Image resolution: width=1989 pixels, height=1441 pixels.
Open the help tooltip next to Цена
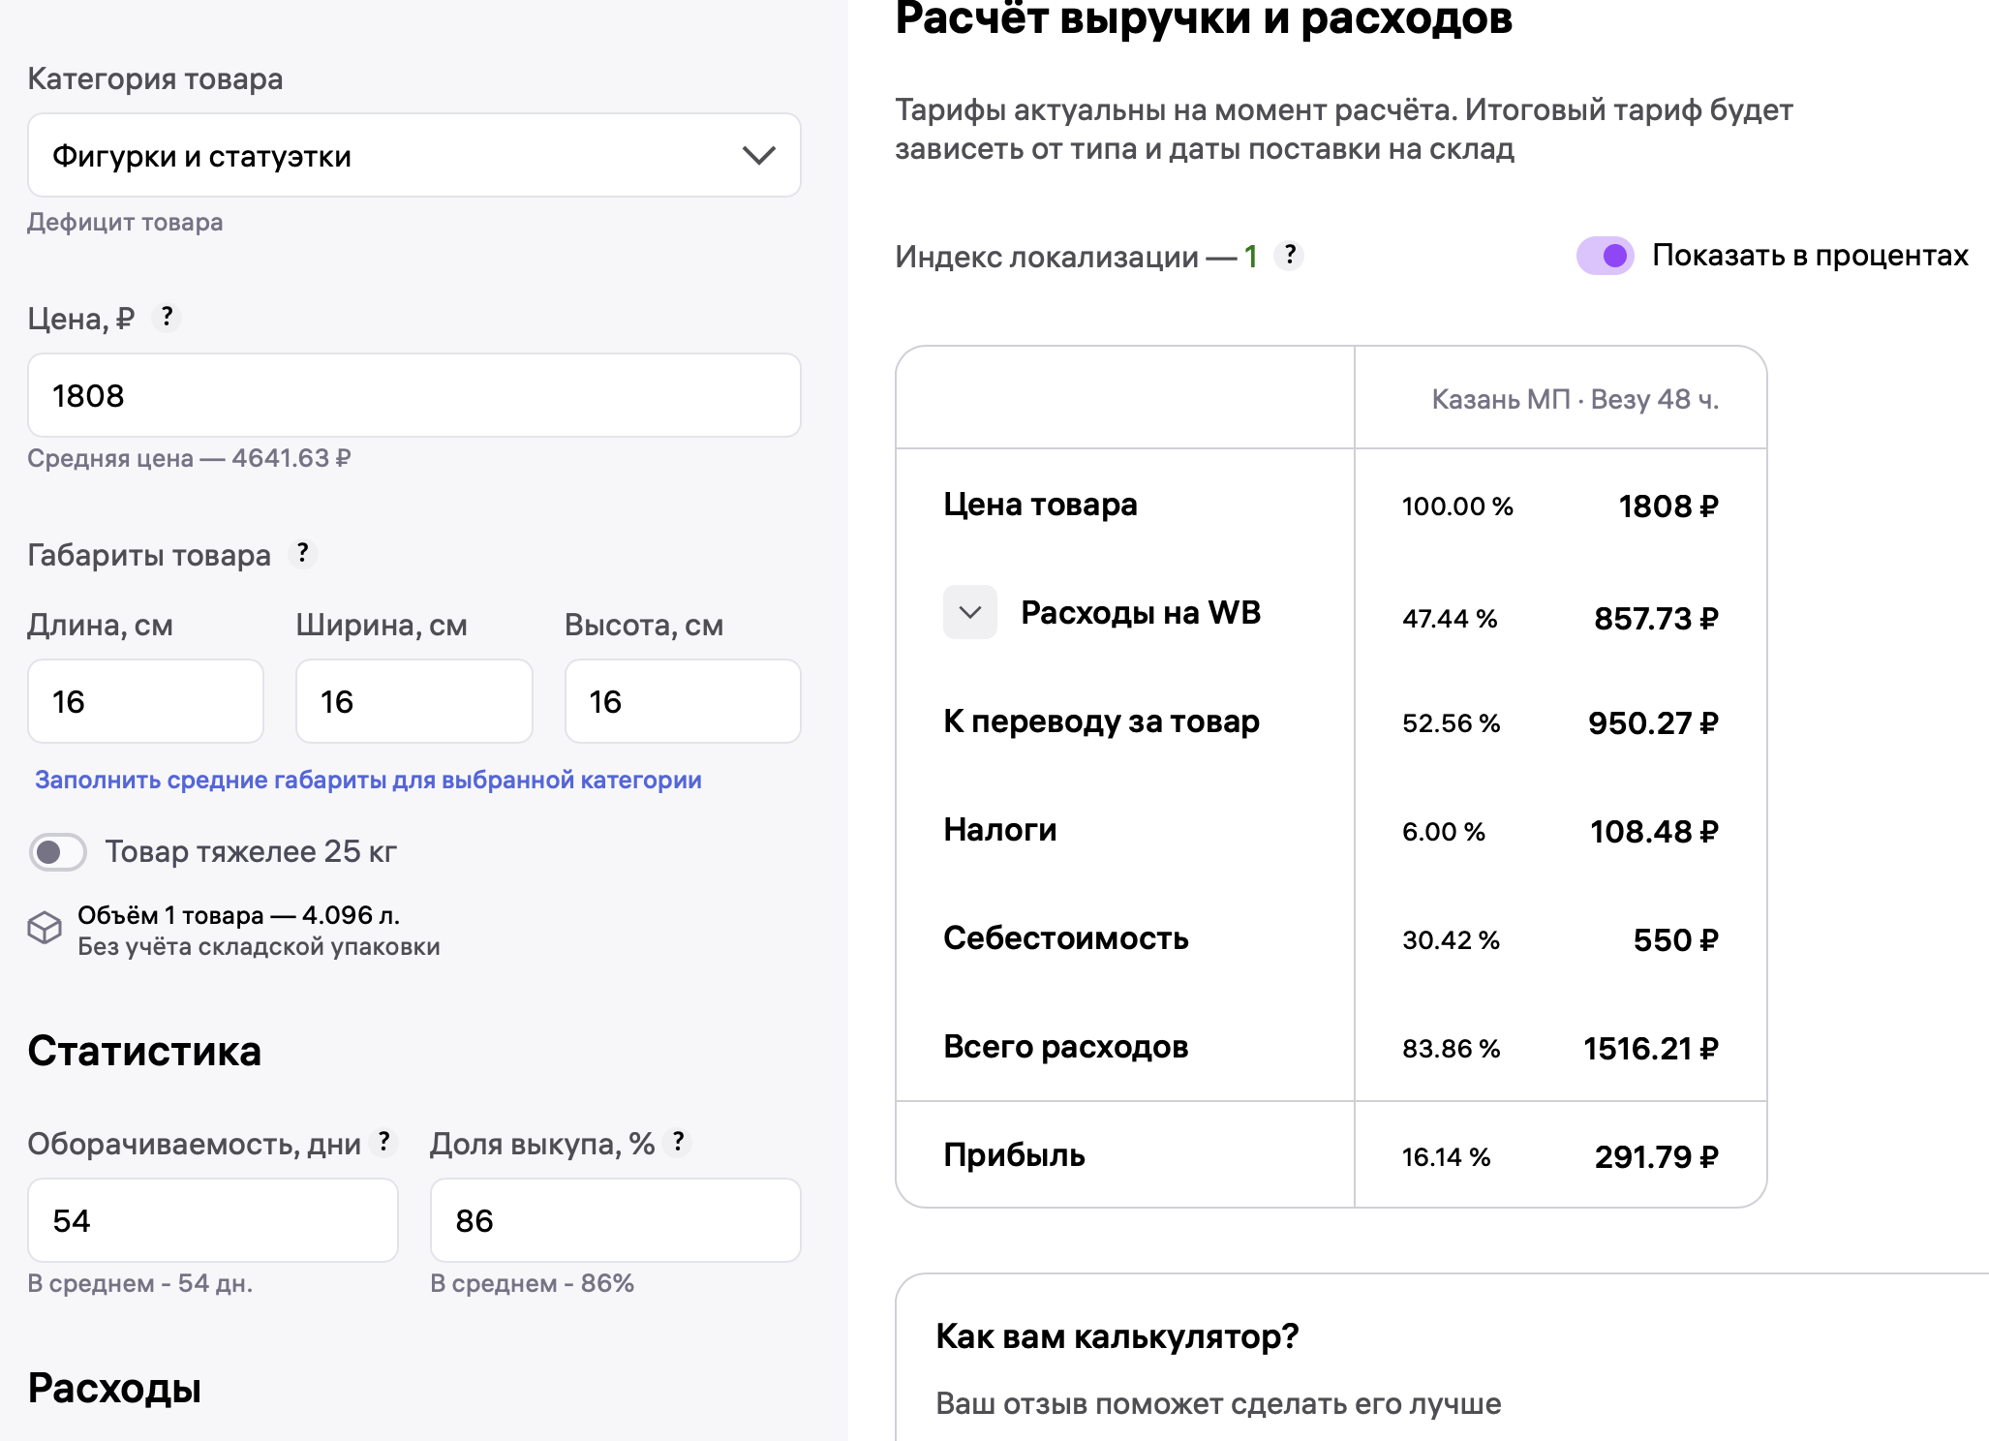pos(168,317)
